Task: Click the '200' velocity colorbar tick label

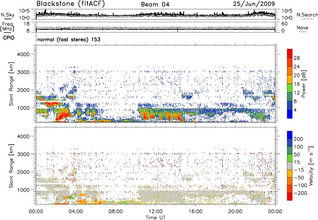Action: pos(298,139)
